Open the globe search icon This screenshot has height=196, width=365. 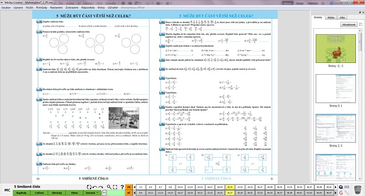click(341, 187)
